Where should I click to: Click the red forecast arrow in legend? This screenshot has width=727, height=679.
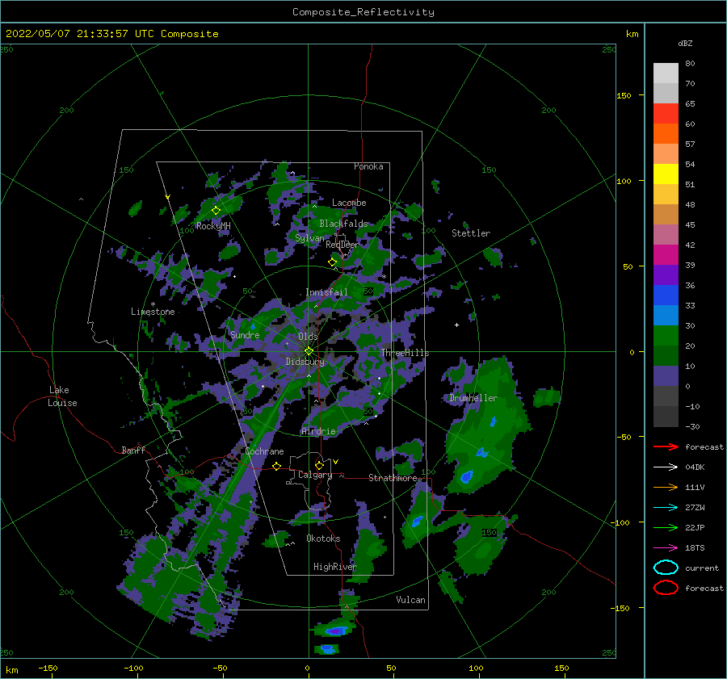(x=666, y=446)
